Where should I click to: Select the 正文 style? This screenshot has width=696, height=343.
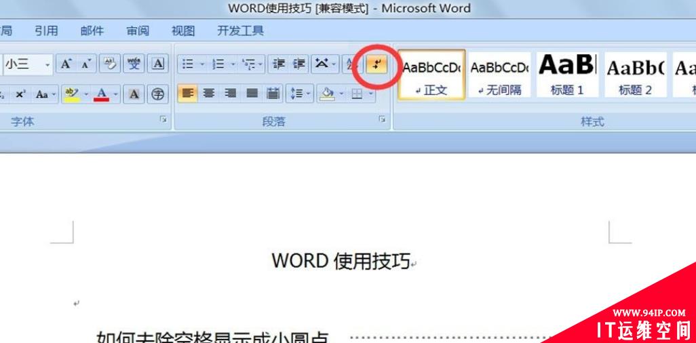[x=431, y=74]
